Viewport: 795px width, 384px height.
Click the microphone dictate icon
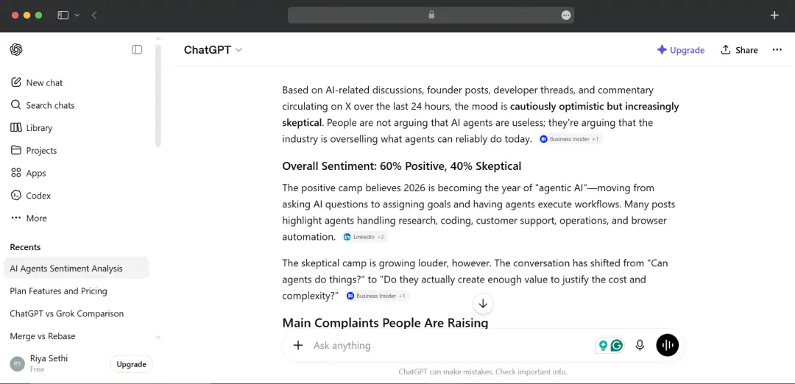pos(640,346)
